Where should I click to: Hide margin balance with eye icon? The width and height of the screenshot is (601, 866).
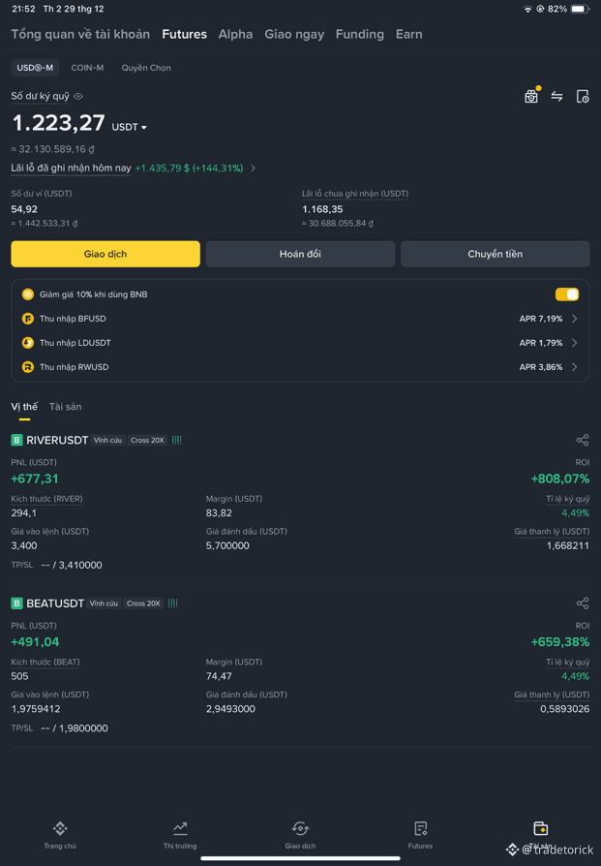[x=78, y=96]
